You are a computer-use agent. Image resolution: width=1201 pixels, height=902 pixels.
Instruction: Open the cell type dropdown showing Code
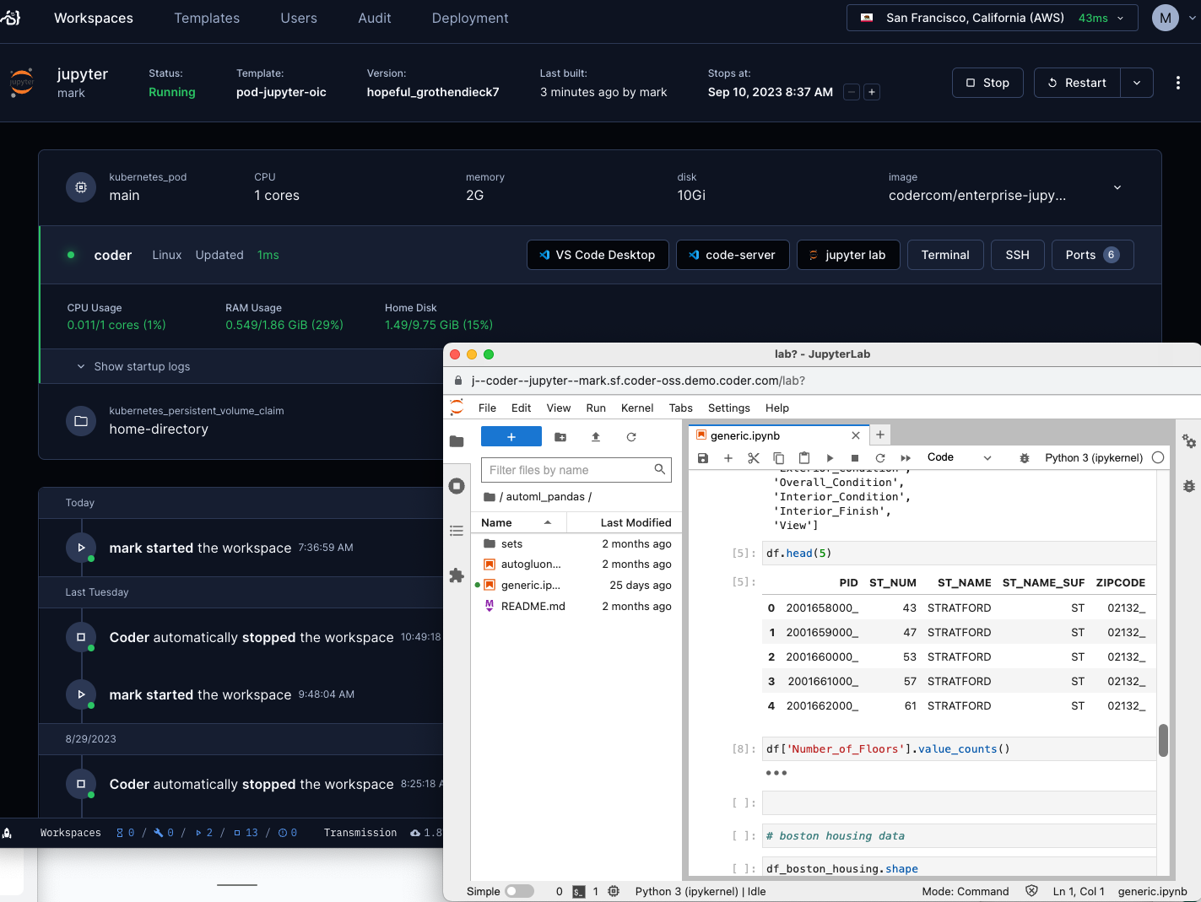click(958, 457)
